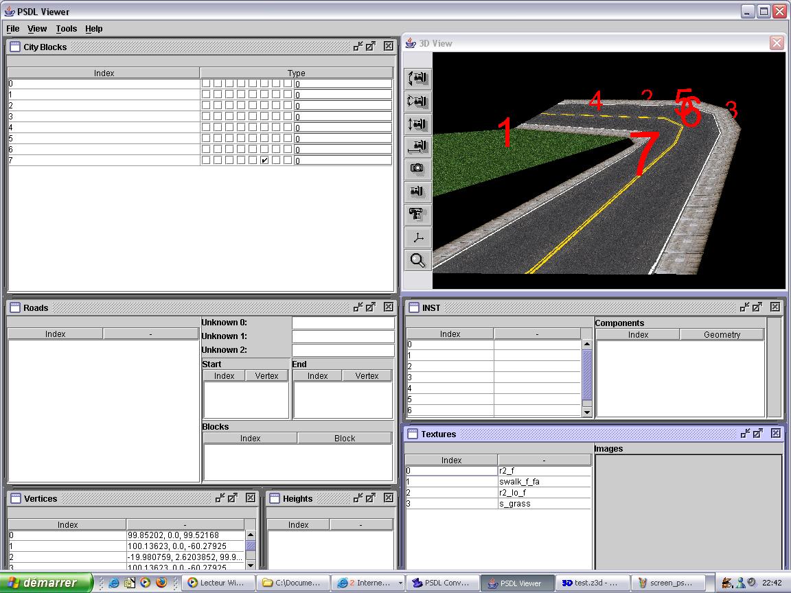Switch to PSDL Conv... taskbar window

click(442, 583)
